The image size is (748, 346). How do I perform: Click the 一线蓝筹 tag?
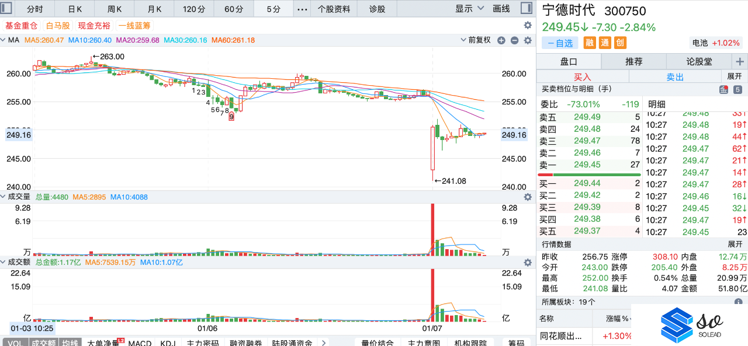tap(134, 26)
